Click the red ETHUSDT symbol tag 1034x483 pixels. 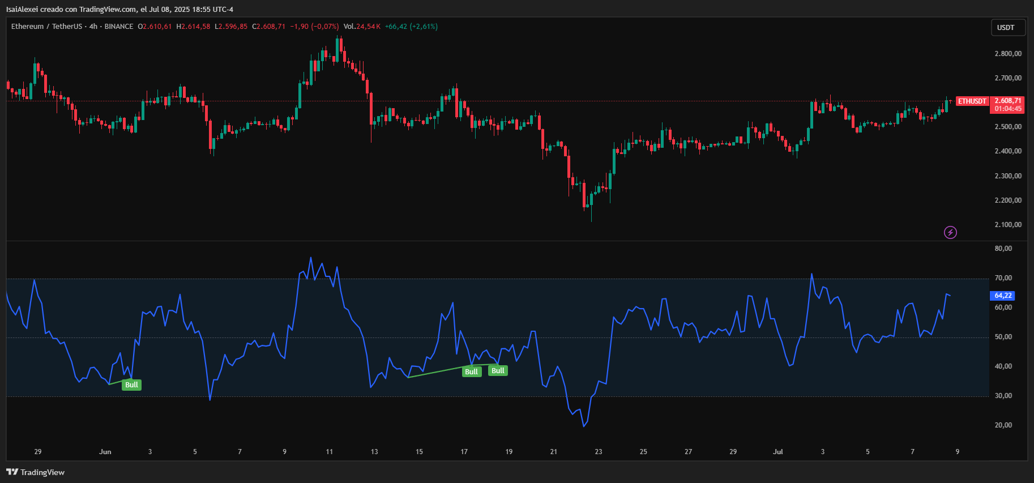pos(972,101)
